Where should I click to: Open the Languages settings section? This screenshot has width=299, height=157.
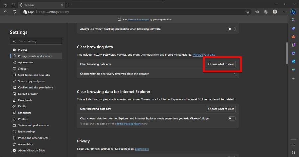click(36, 113)
